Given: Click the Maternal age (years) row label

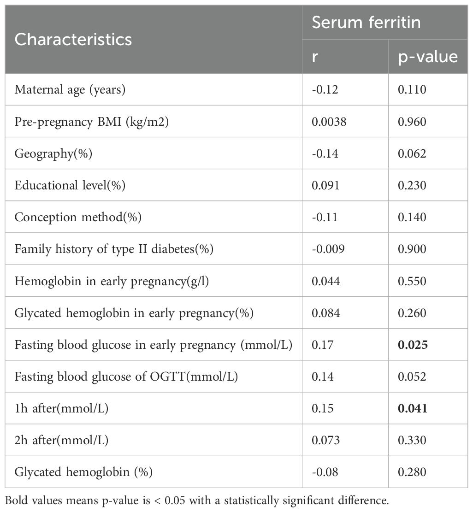Looking at the screenshot, I should point(70,89).
